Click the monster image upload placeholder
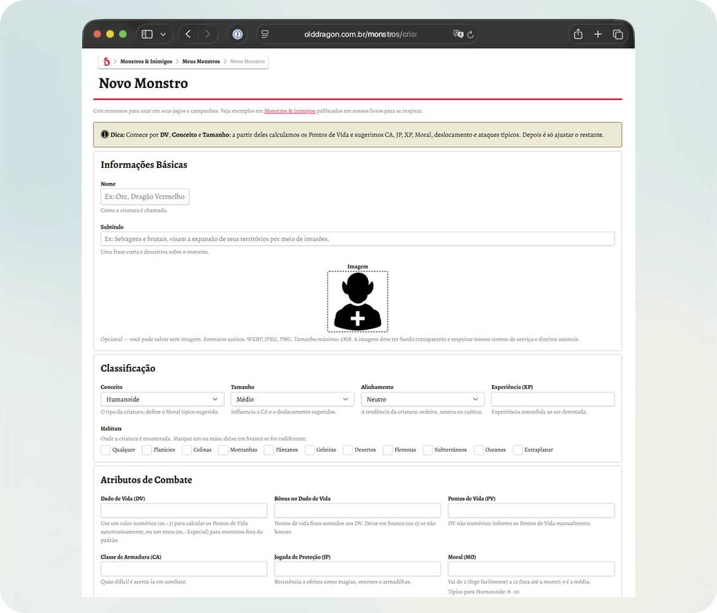Screen dimensions: 717x613 point(358,301)
